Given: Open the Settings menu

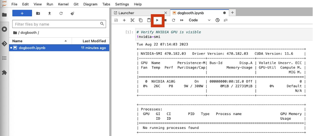Looking at the screenshot, I should 122,4.
